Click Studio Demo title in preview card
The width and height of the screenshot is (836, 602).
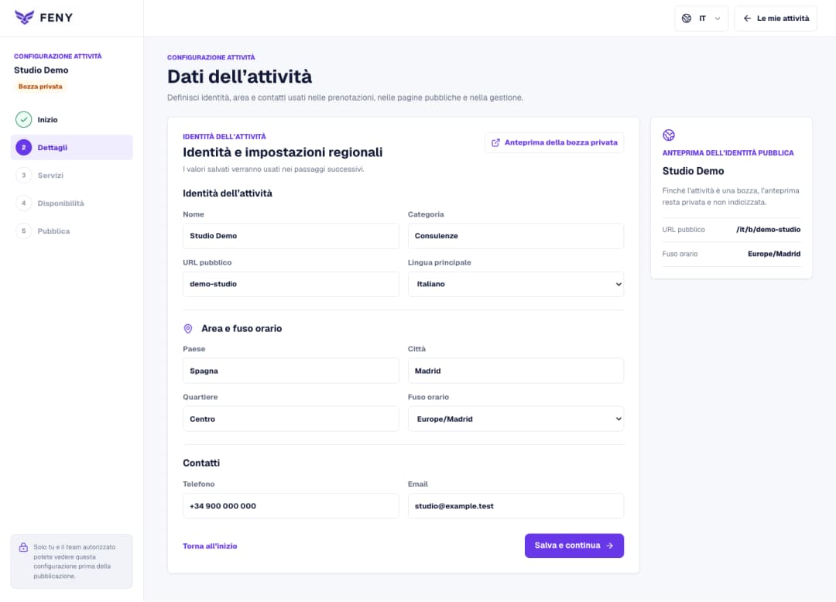pos(693,171)
